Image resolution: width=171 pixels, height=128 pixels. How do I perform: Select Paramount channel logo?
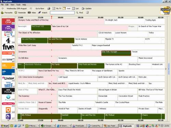(8, 116)
